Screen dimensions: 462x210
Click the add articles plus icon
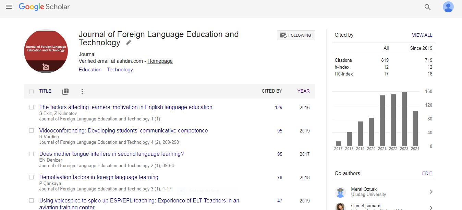coord(65,91)
